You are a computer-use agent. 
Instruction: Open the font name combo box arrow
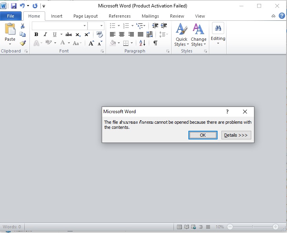coord(84,26)
